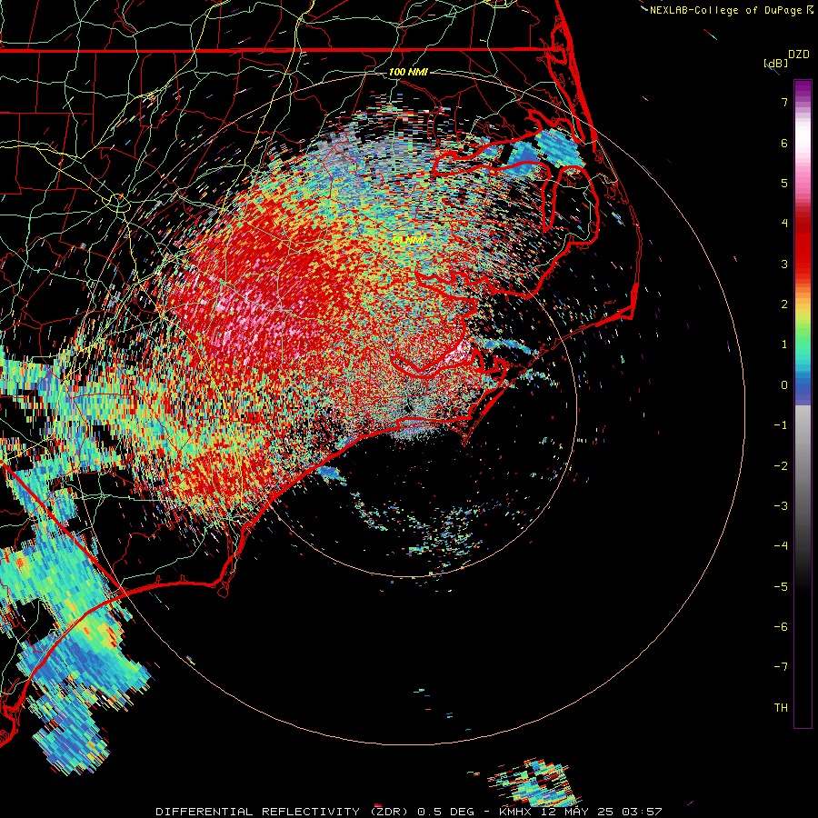Click the 0 value on color scale
818x818 pixels.
784,385
